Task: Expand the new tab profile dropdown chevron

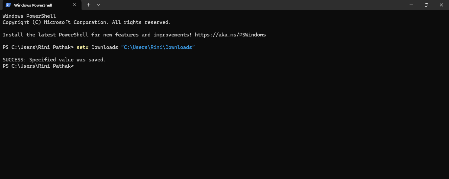Action: (x=98, y=5)
